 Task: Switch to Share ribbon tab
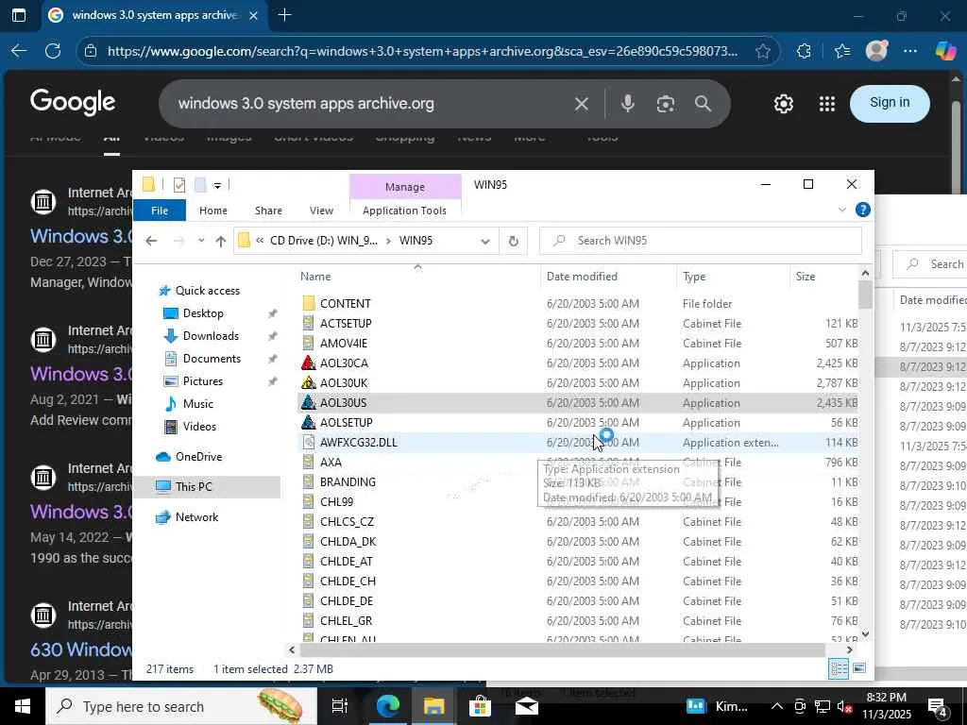point(268,211)
